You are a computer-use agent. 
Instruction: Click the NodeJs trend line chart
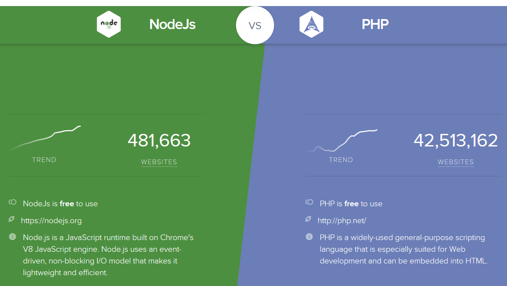click(45, 138)
